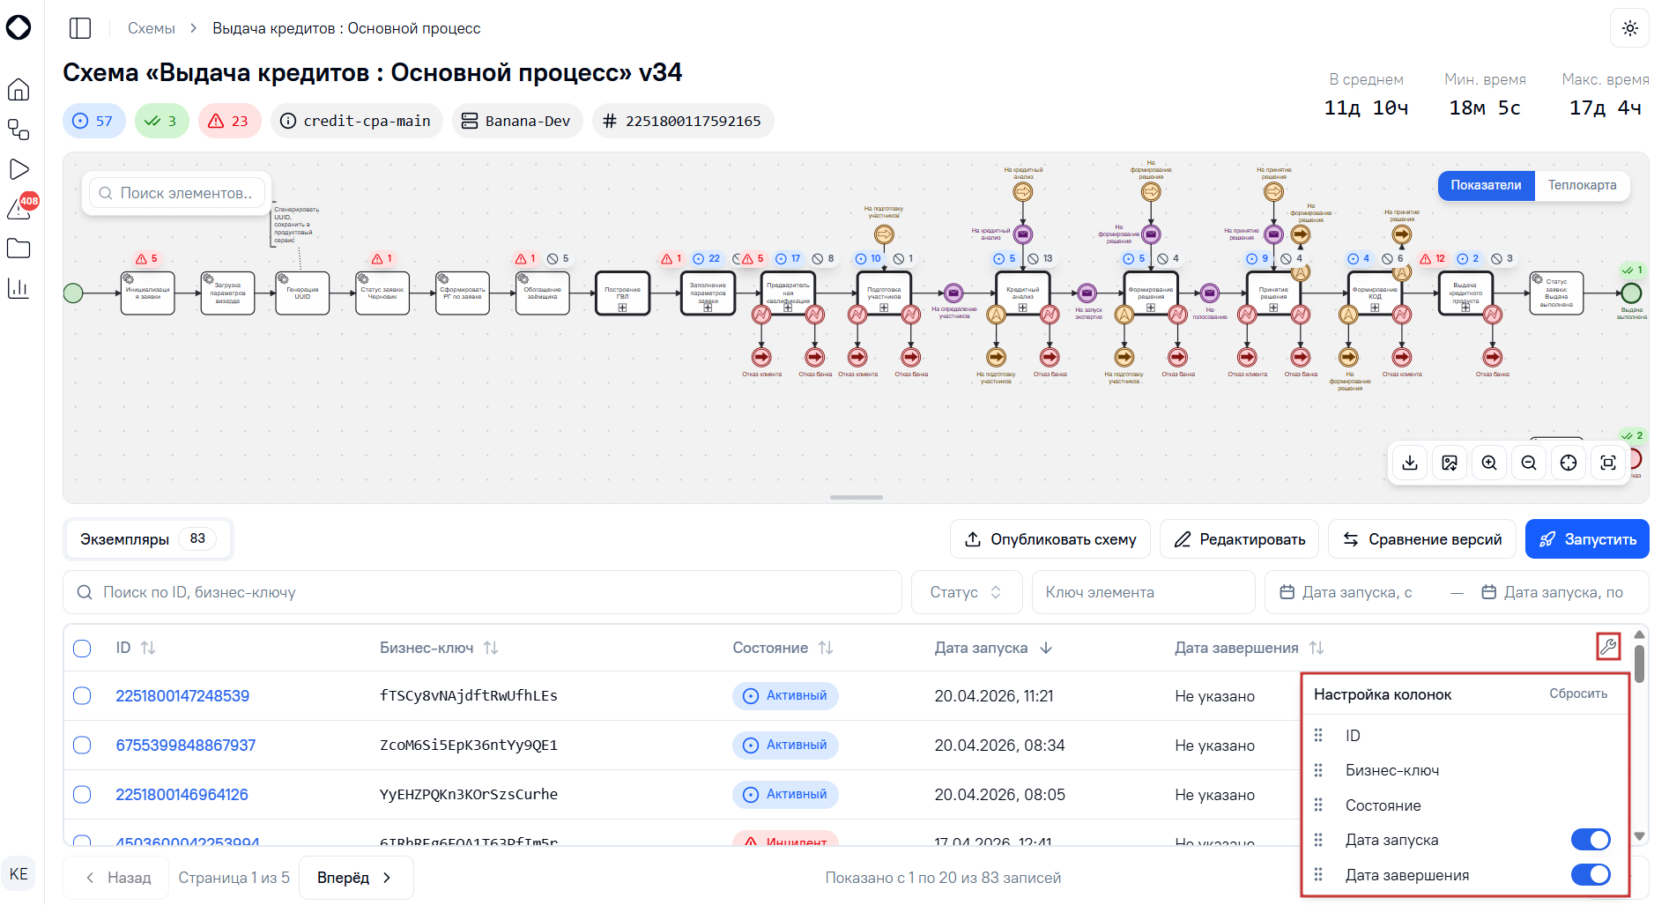Open the Статус filter dropdown
Viewport: 1669px width, 905px height.
point(967,592)
